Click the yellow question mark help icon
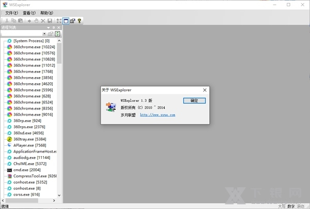The height and width of the screenshot is (209, 310). 80,21
